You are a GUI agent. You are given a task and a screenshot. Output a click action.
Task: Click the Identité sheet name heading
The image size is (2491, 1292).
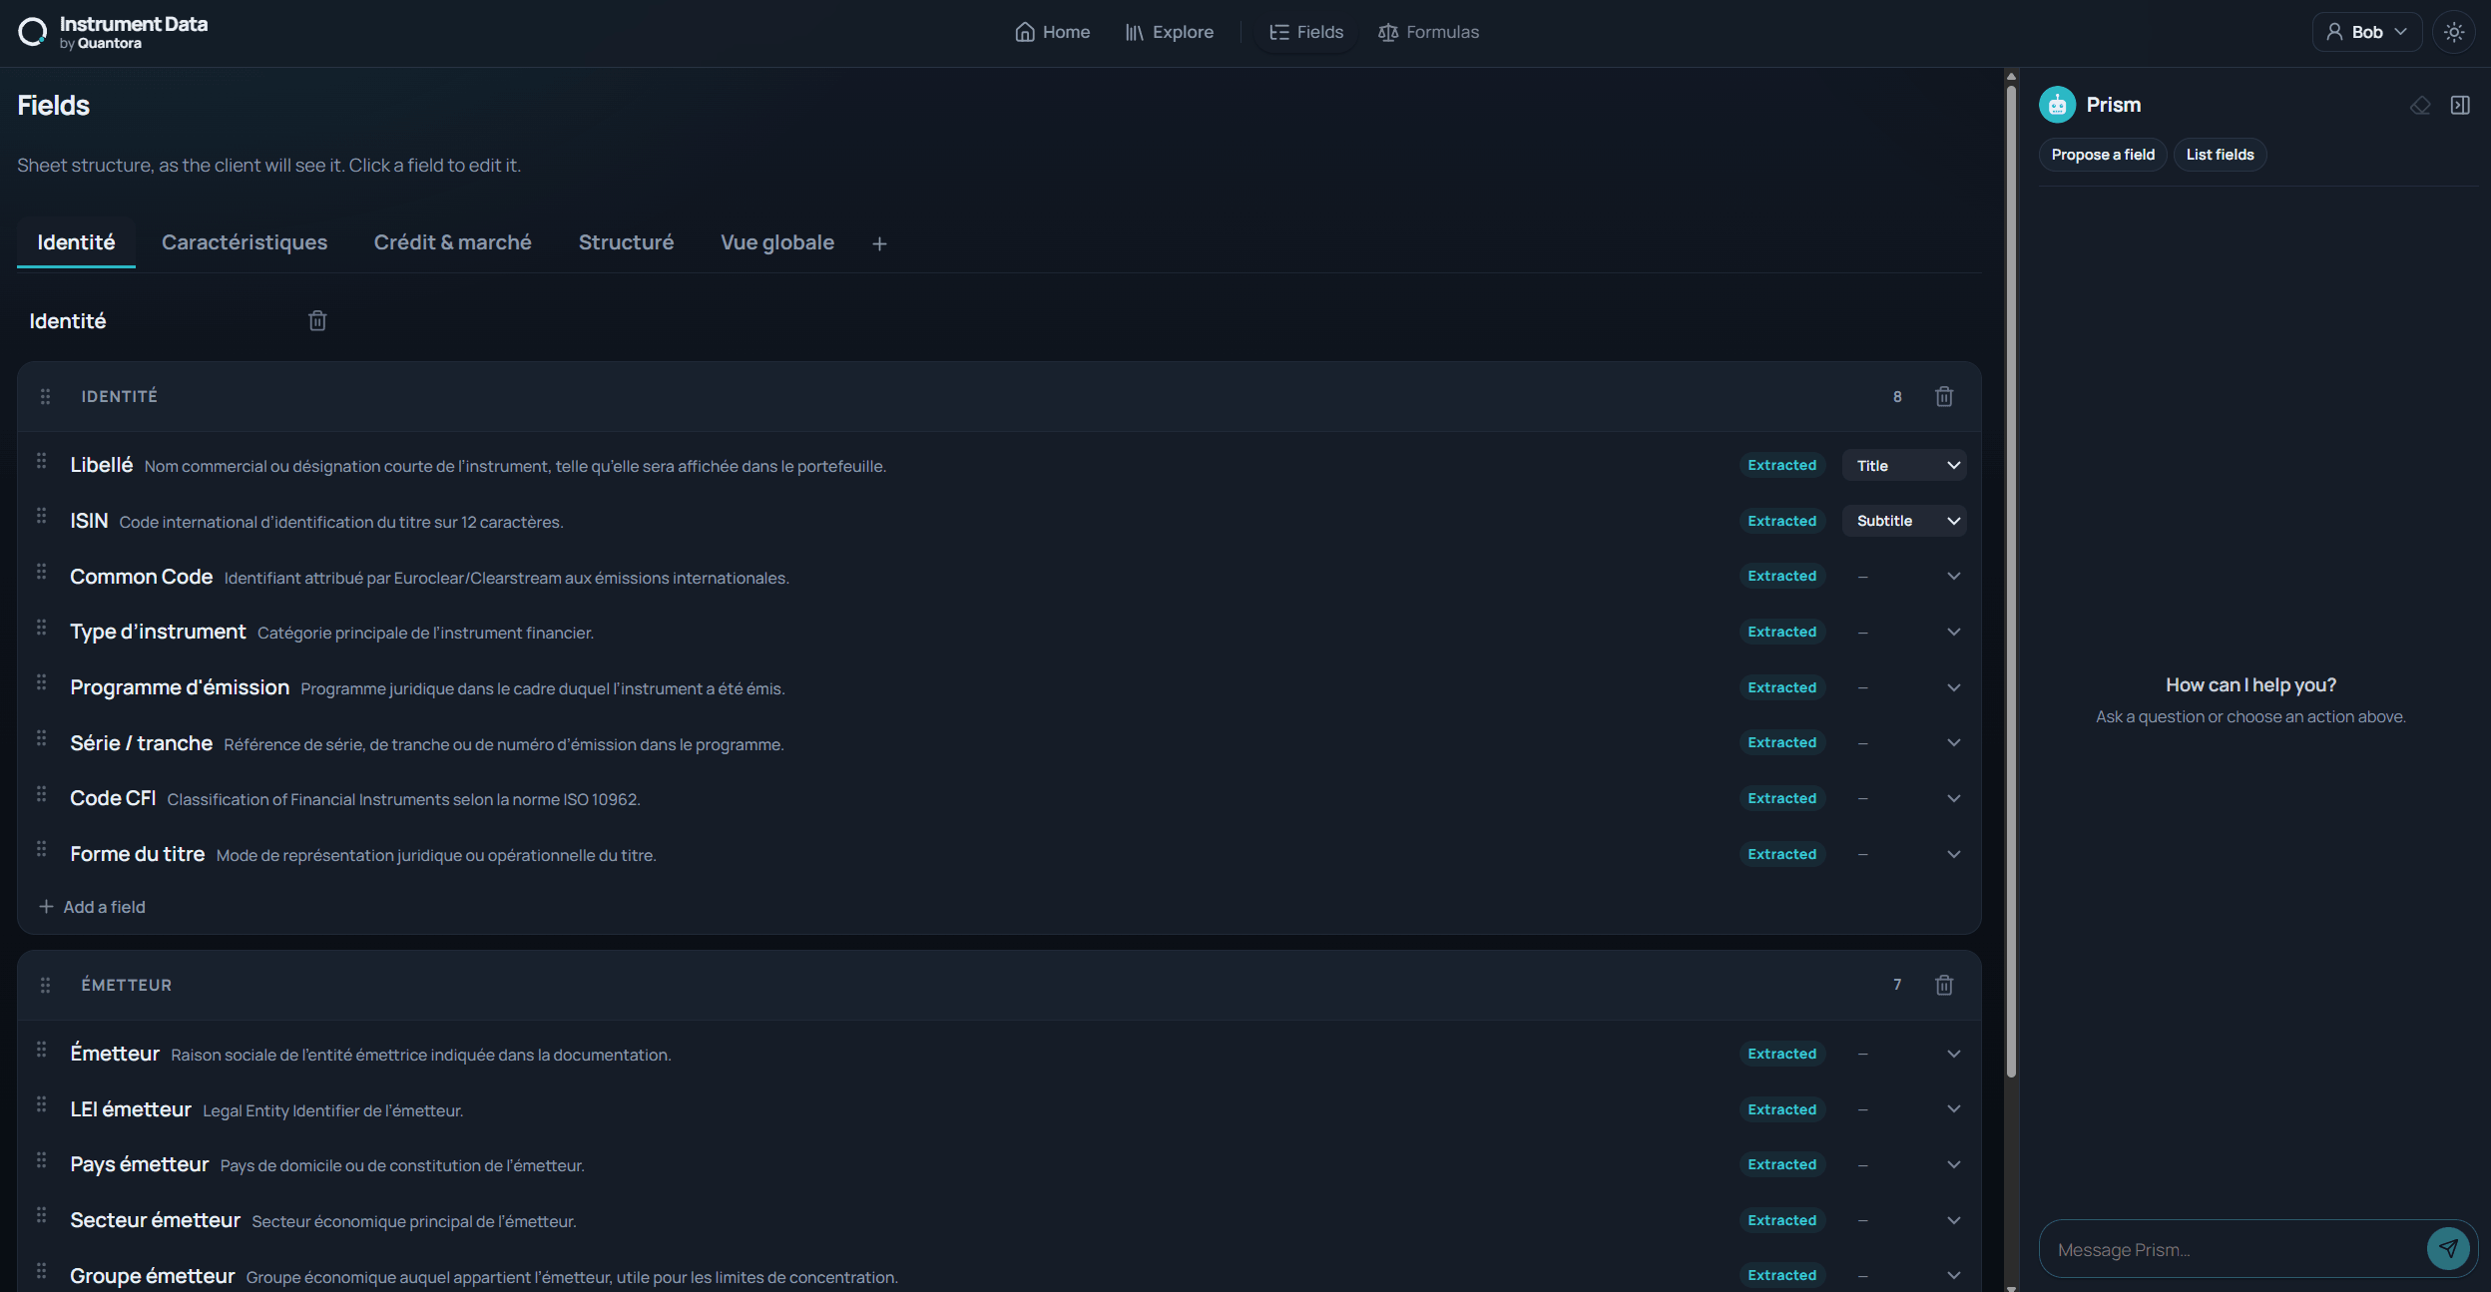point(68,320)
